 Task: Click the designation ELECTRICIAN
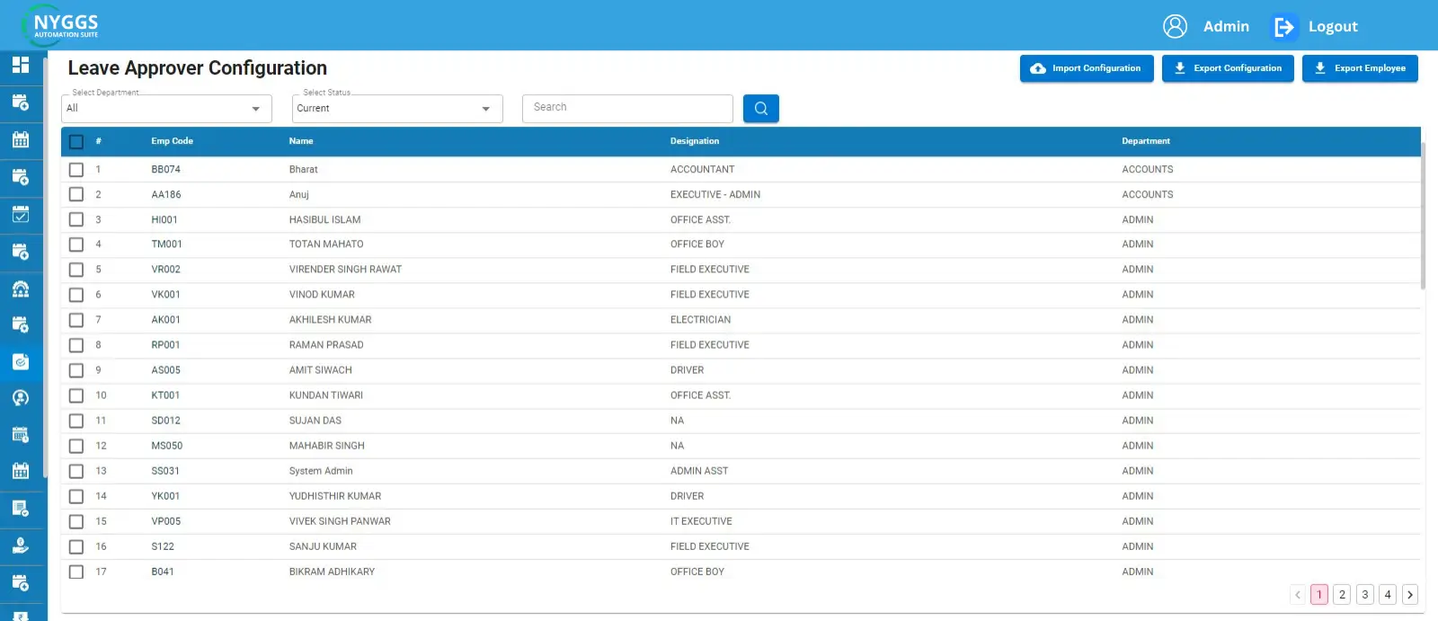point(700,320)
